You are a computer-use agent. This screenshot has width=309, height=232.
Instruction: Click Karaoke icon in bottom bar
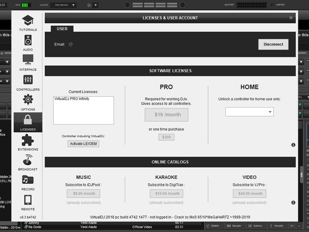[271, 226]
